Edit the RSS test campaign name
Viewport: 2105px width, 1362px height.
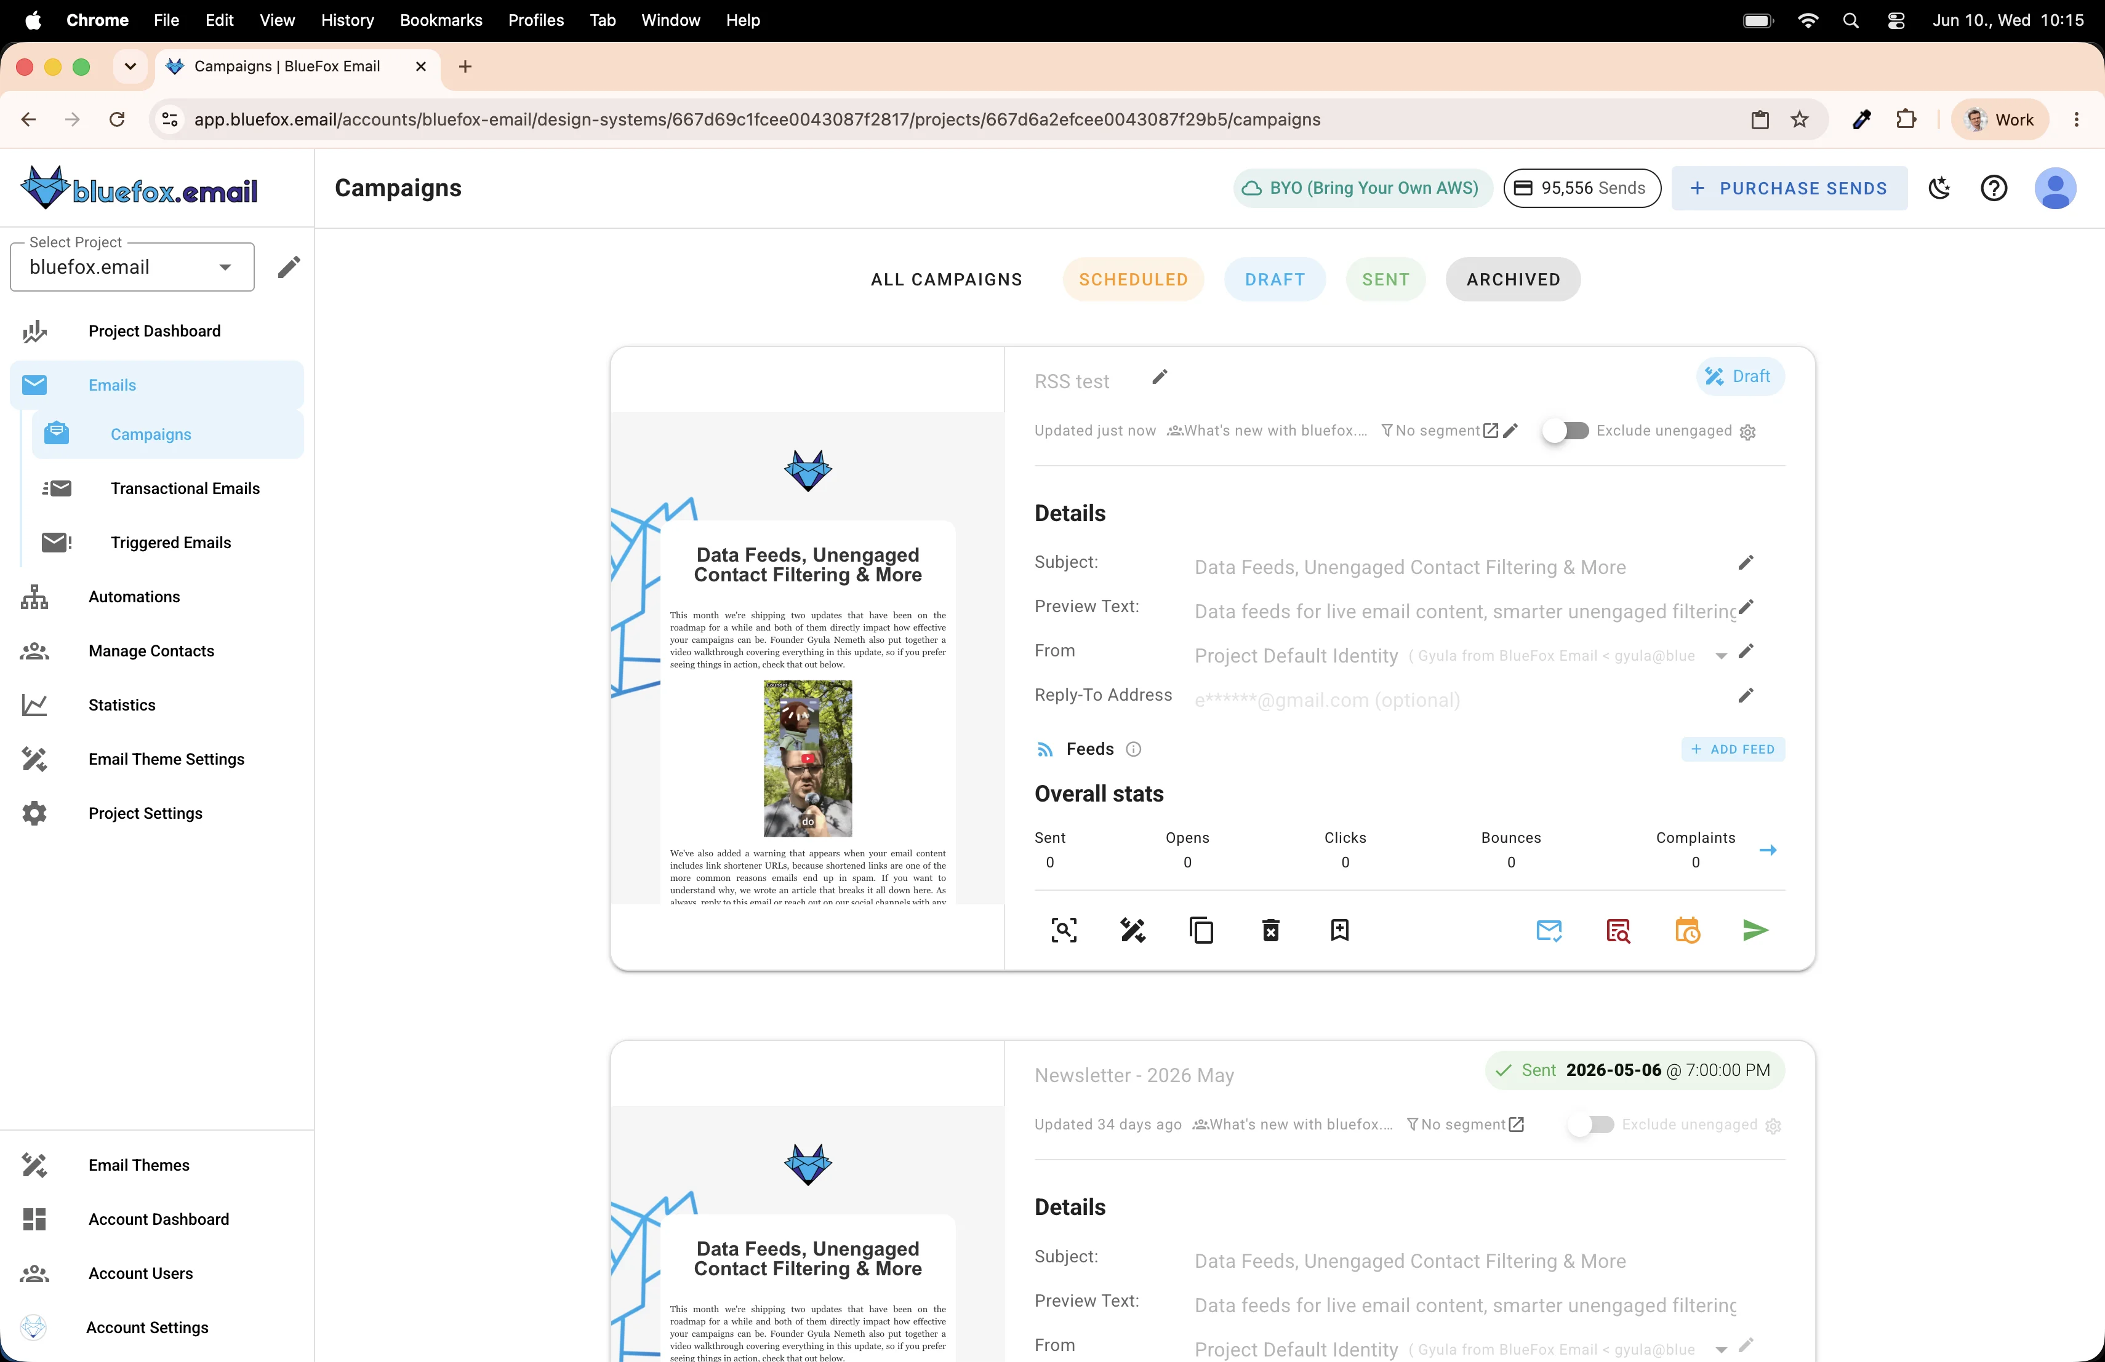pos(1160,377)
